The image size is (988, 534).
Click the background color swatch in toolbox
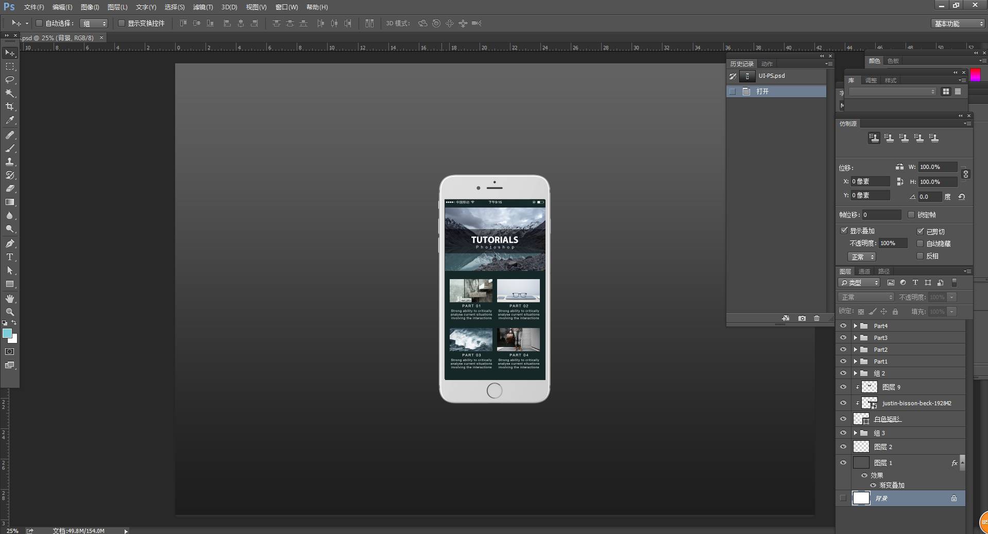tap(14, 339)
